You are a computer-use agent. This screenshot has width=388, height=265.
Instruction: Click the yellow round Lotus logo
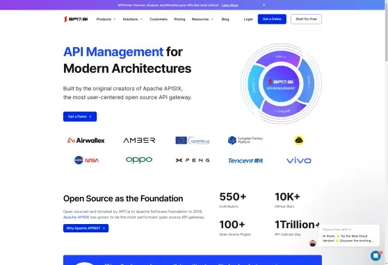[299, 140]
